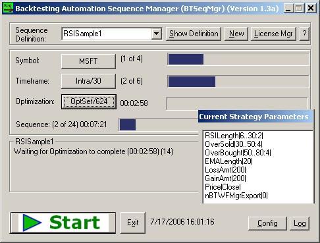Select Price|Close| parameter line

pyautogui.click(x=223, y=187)
